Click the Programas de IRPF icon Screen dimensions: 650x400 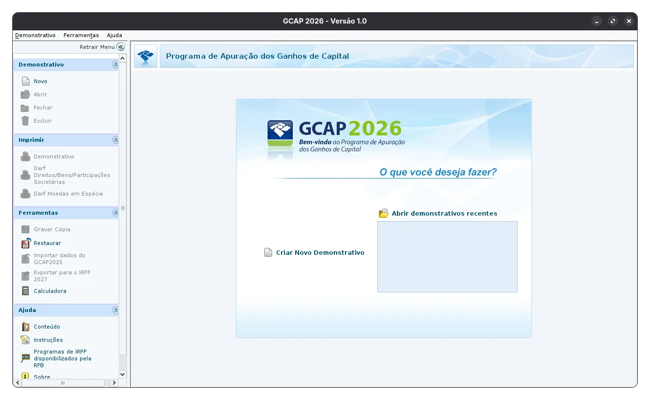pos(25,358)
